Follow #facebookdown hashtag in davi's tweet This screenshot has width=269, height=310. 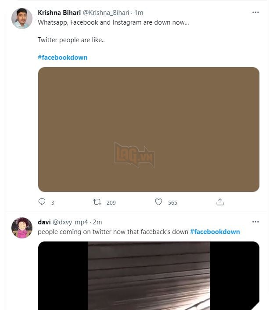click(x=215, y=232)
